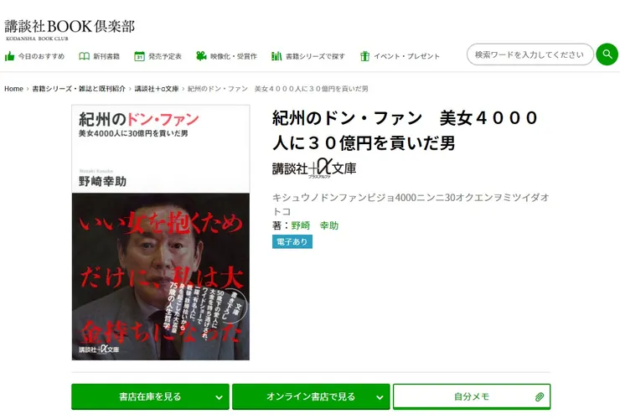The height and width of the screenshot is (419, 620).
Task: Click the 電子あり blue badge
Action: (292, 241)
